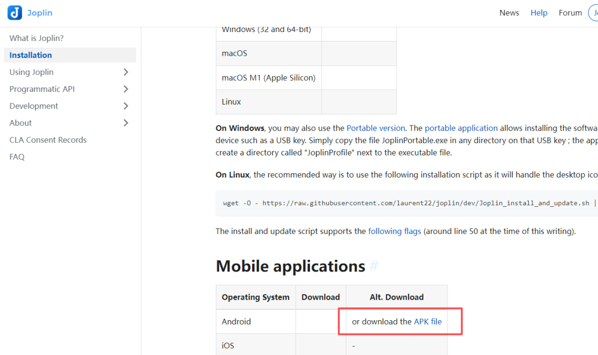Click the 'iOS' table cell
The width and height of the screenshot is (598, 355).
click(x=255, y=344)
